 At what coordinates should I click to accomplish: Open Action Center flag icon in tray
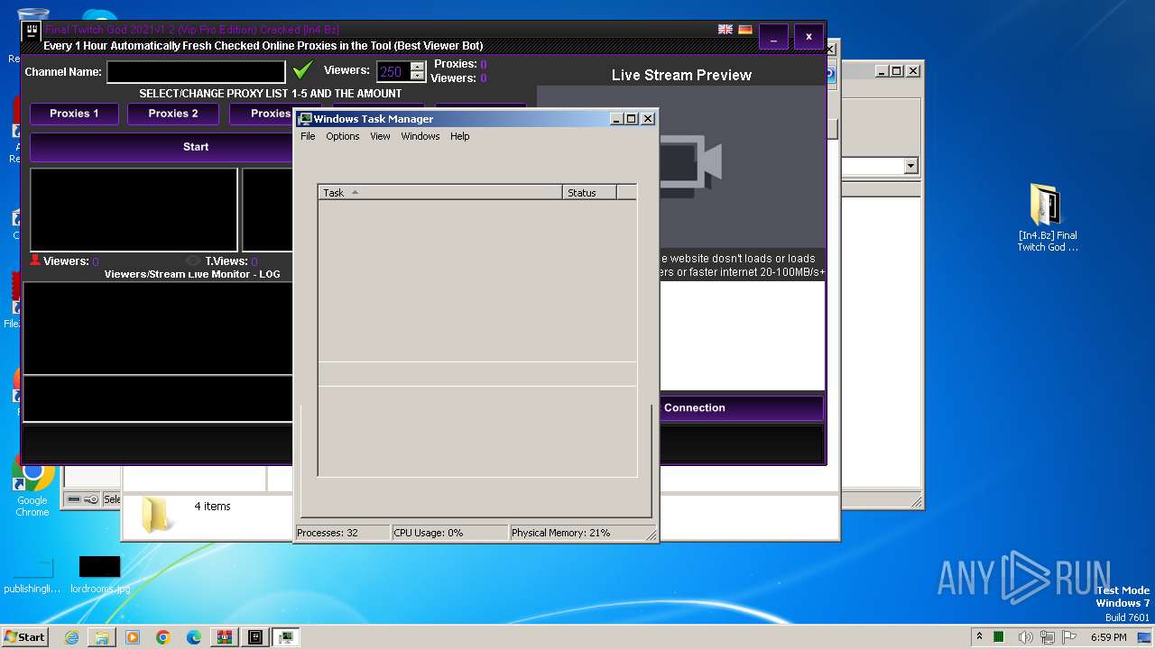(1068, 637)
